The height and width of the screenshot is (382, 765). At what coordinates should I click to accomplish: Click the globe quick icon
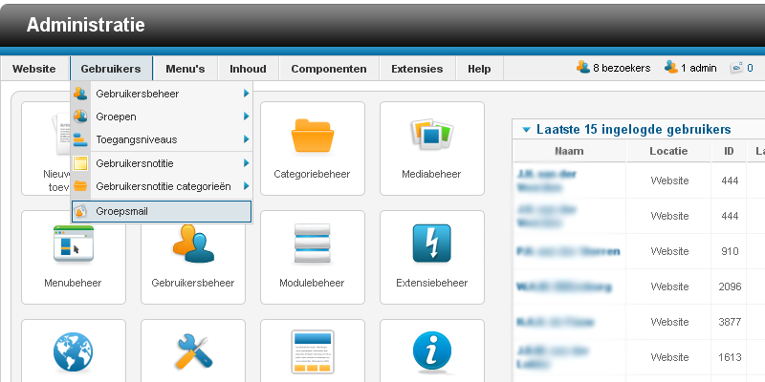pyautogui.click(x=74, y=351)
